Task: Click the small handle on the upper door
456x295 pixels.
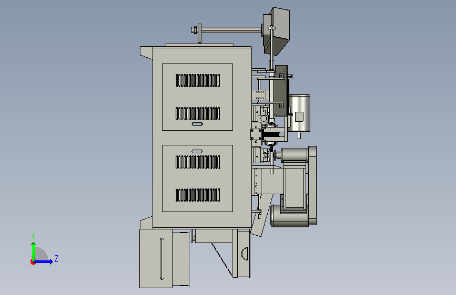Action: pos(197,124)
